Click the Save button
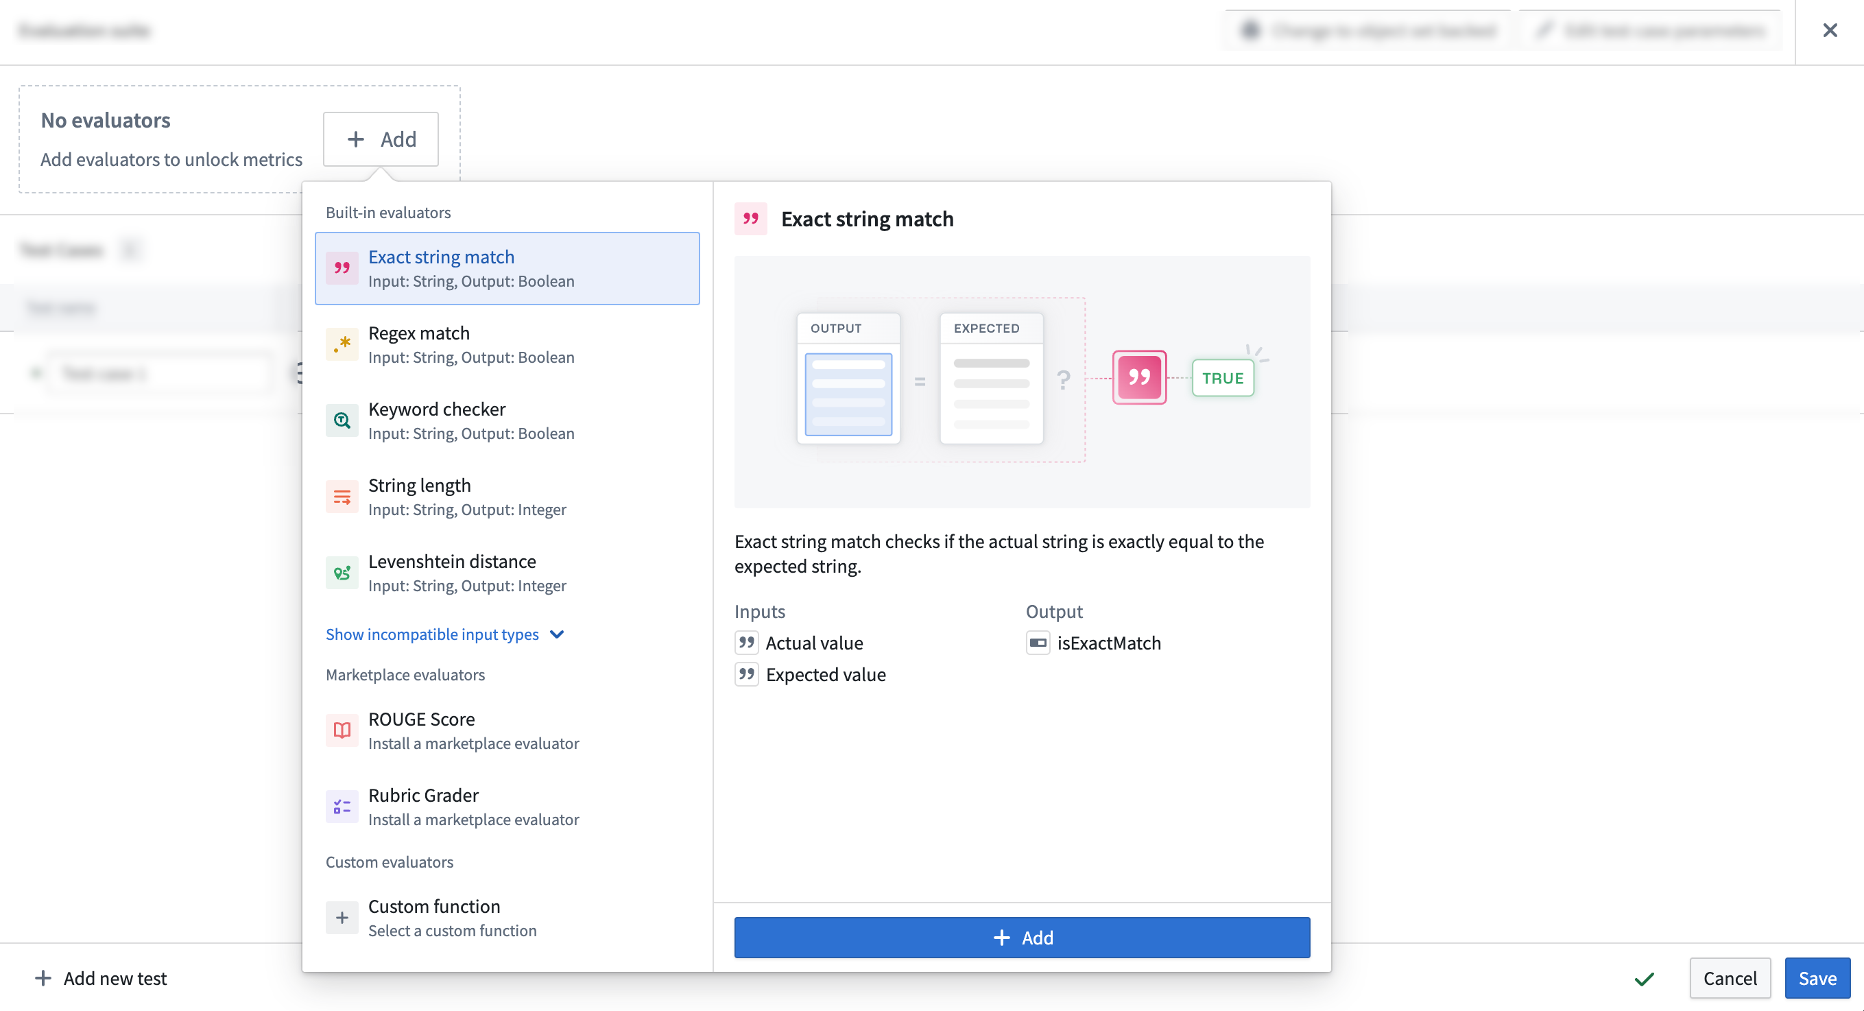Image resolution: width=1864 pixels, height=1011 pixels. coord(1816,979)
